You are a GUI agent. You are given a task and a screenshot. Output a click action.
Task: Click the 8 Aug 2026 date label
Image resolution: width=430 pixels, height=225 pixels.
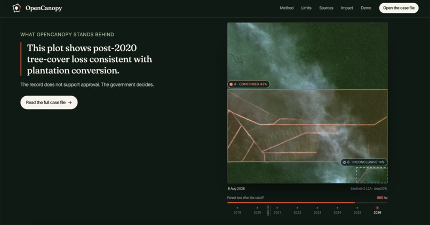coord(236,189)
